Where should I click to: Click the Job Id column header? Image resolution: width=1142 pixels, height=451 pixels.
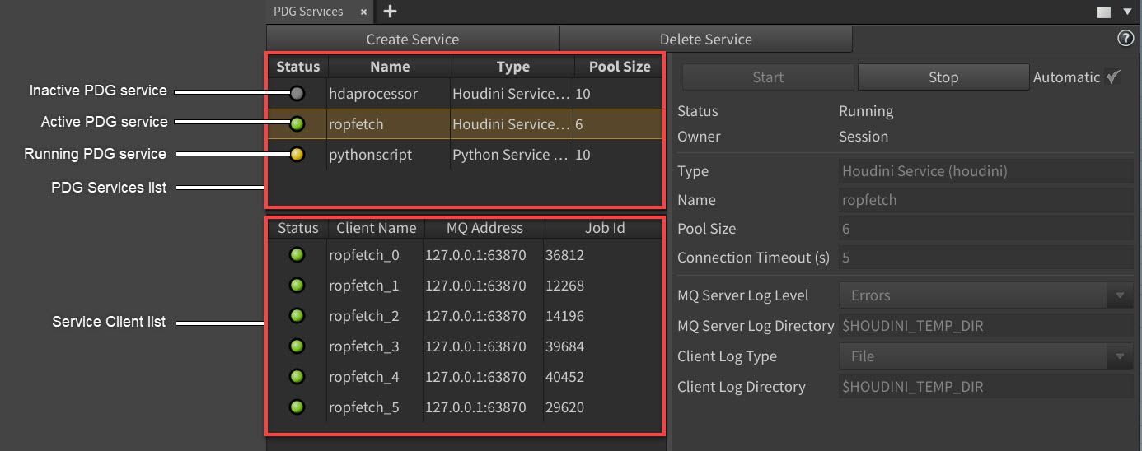pos(605,228)
